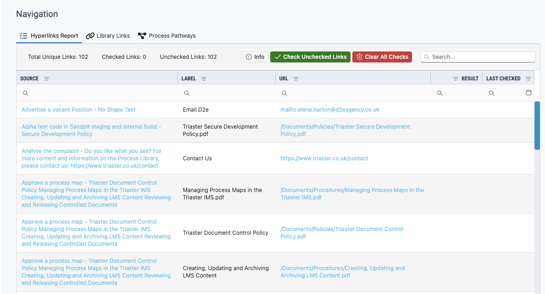
Task: Click the RESULT column filter search icon
Action: (x=439, y=93)
